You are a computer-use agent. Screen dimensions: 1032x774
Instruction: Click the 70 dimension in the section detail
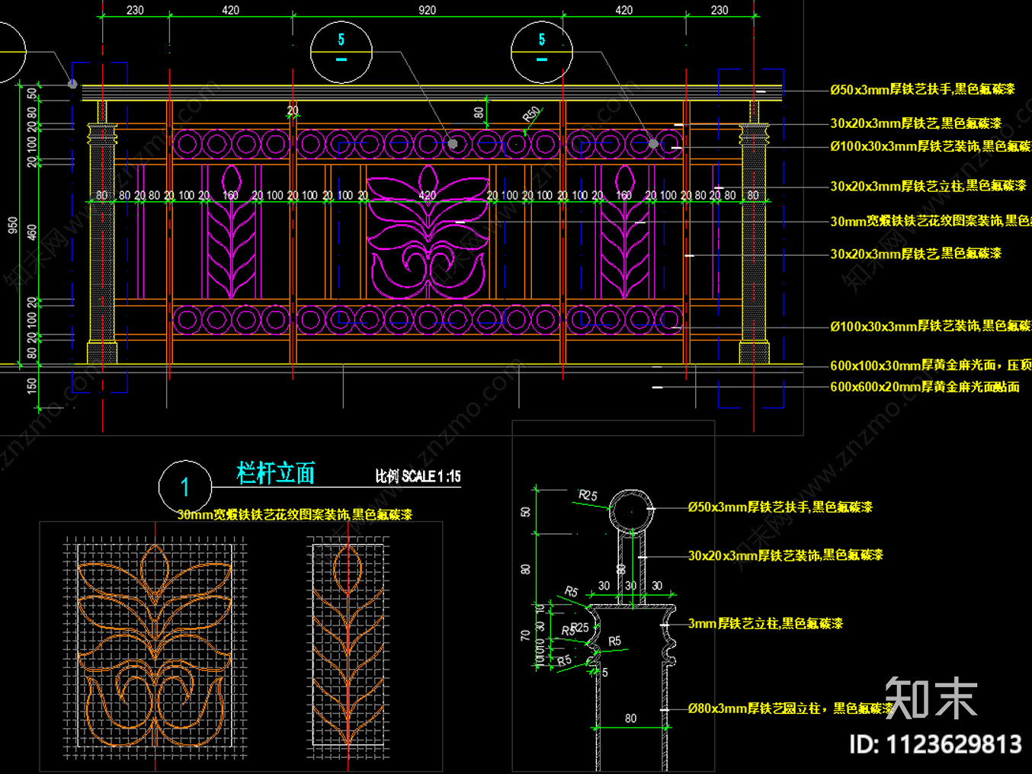coord(525,635)
